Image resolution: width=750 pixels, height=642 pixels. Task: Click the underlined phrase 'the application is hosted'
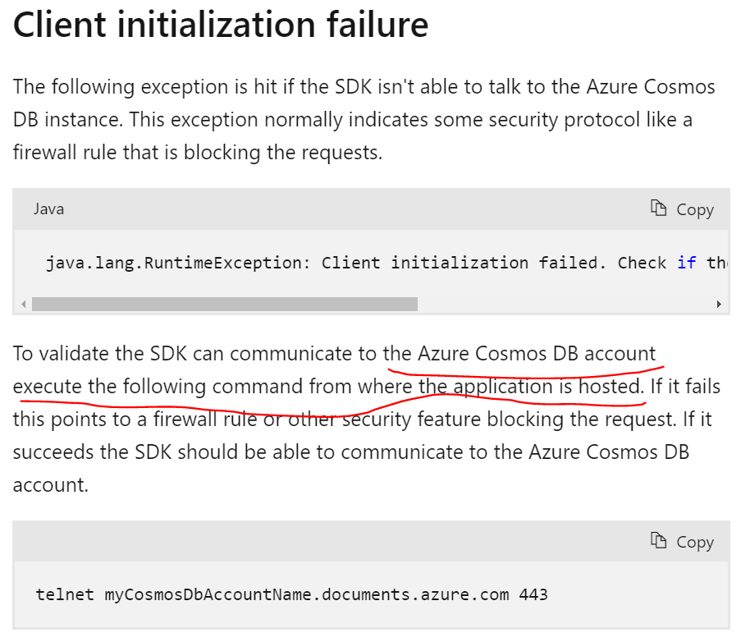click(530, 386)
